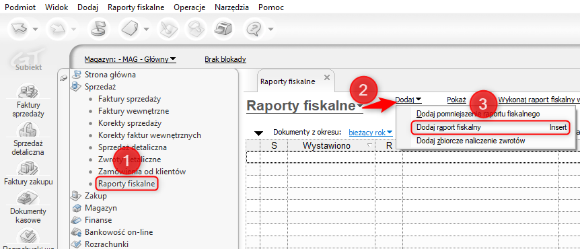Sort by the Wystawiono column header
580x249 pixels.
[x=332, y=145]
